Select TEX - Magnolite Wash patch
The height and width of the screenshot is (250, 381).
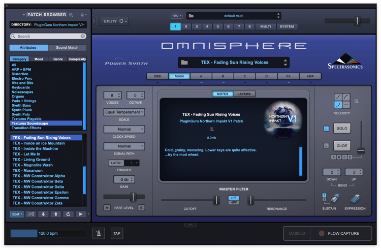(x=46, y=165)
